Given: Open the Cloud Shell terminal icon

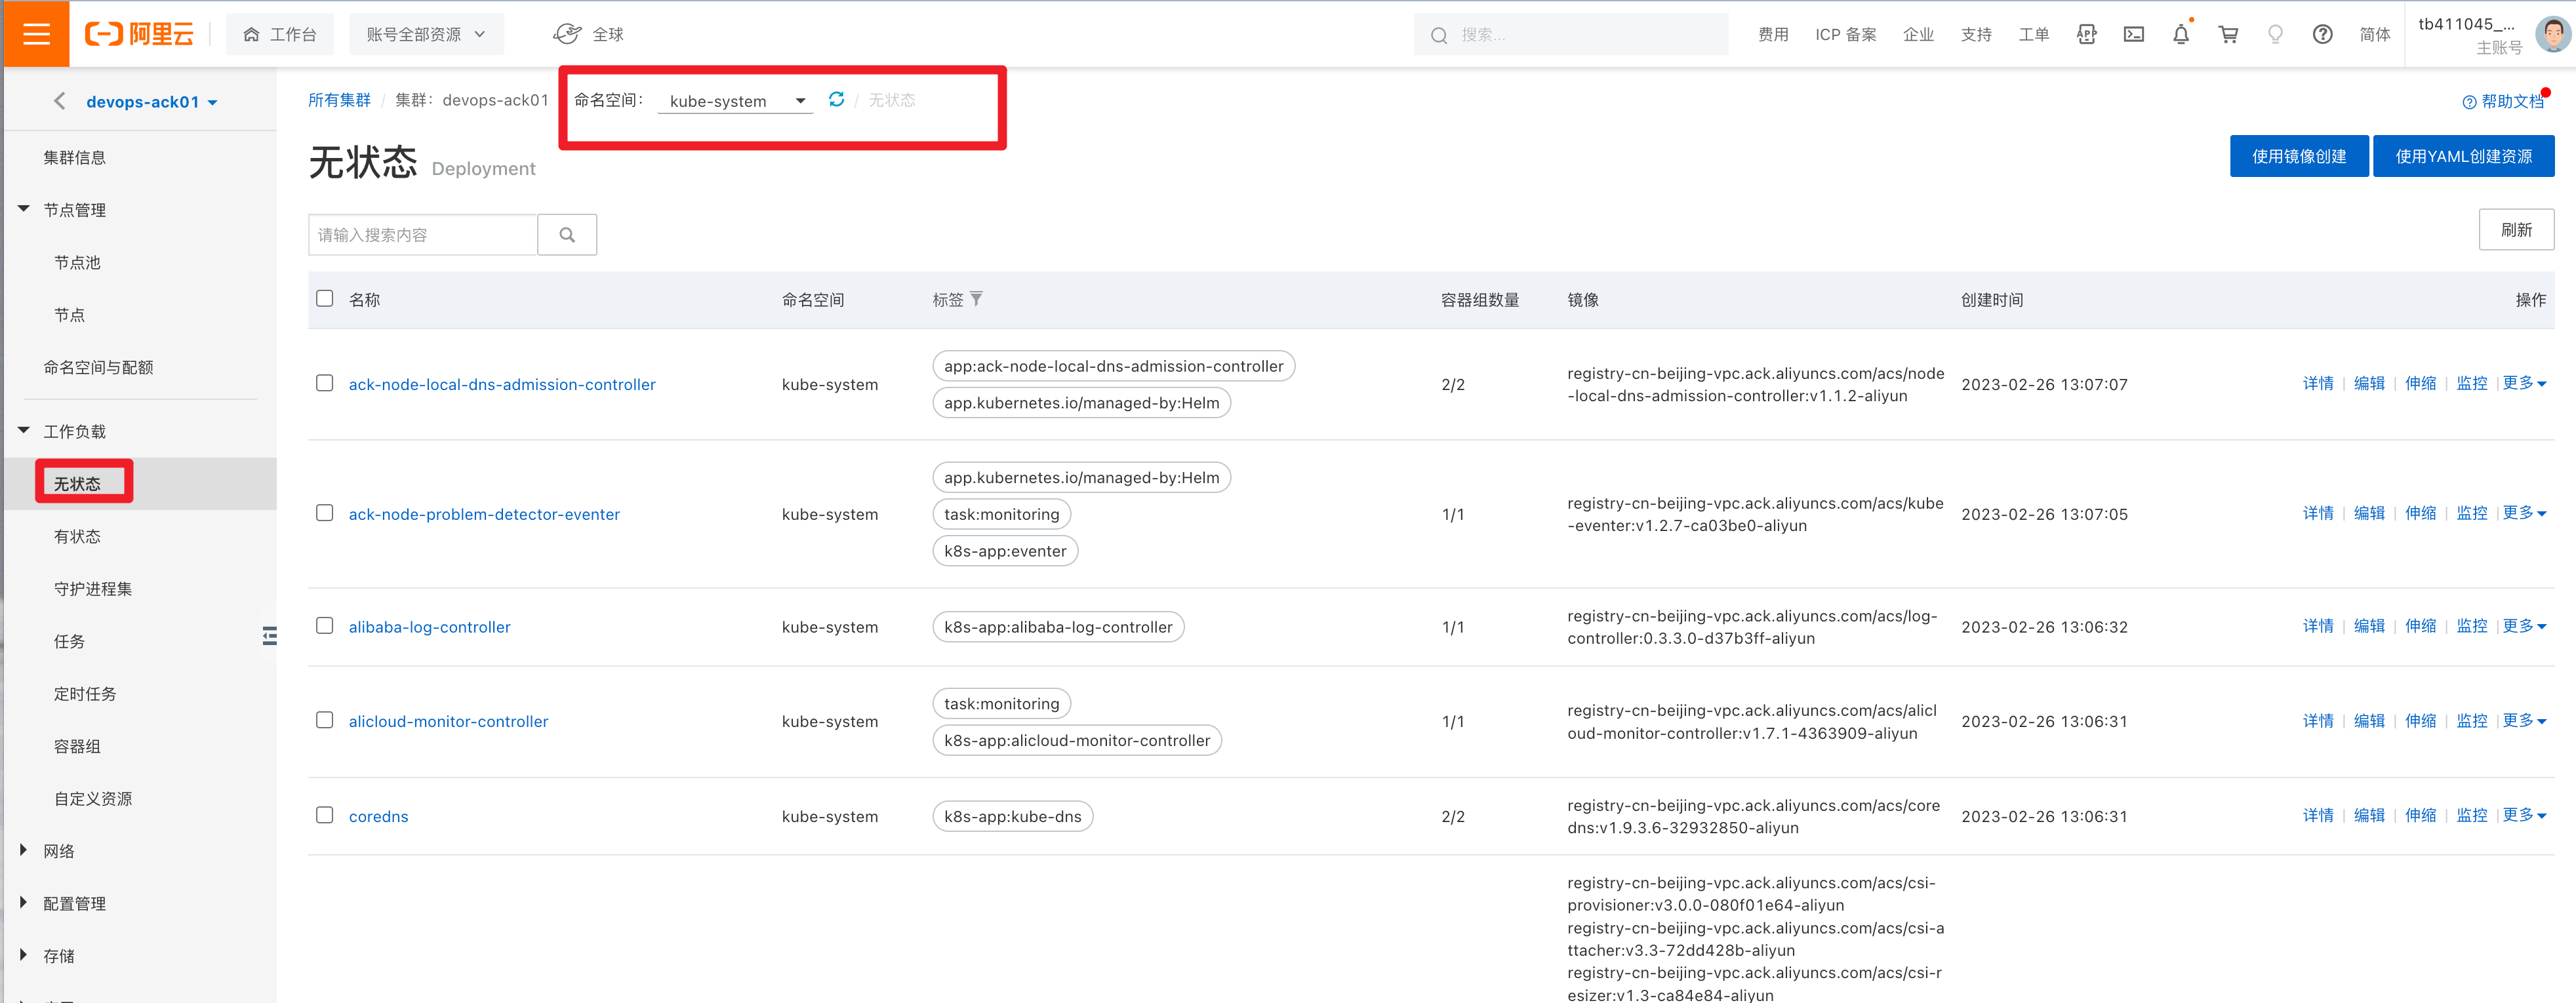Looking at the screenshot, I should point(2134,35).
